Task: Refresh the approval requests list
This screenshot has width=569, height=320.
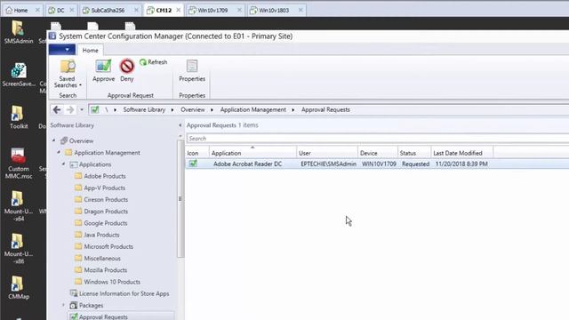Action: point(154,62)
